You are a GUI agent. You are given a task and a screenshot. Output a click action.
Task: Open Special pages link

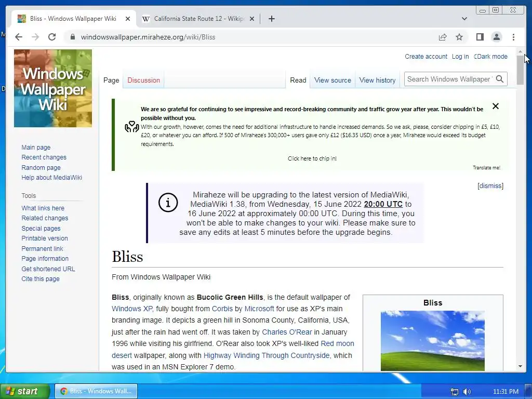pos(41,229)
